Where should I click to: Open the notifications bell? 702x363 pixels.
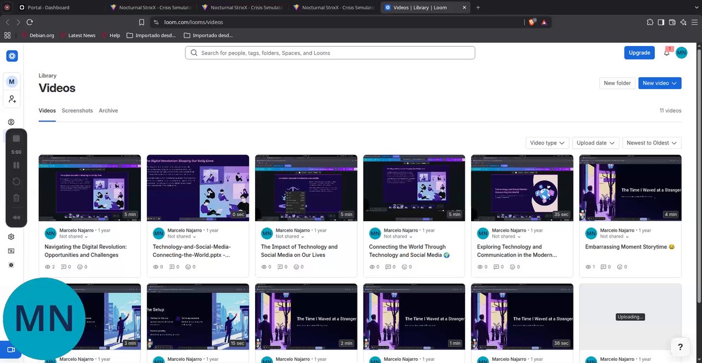pyautogui.click(x=667, y=53)
